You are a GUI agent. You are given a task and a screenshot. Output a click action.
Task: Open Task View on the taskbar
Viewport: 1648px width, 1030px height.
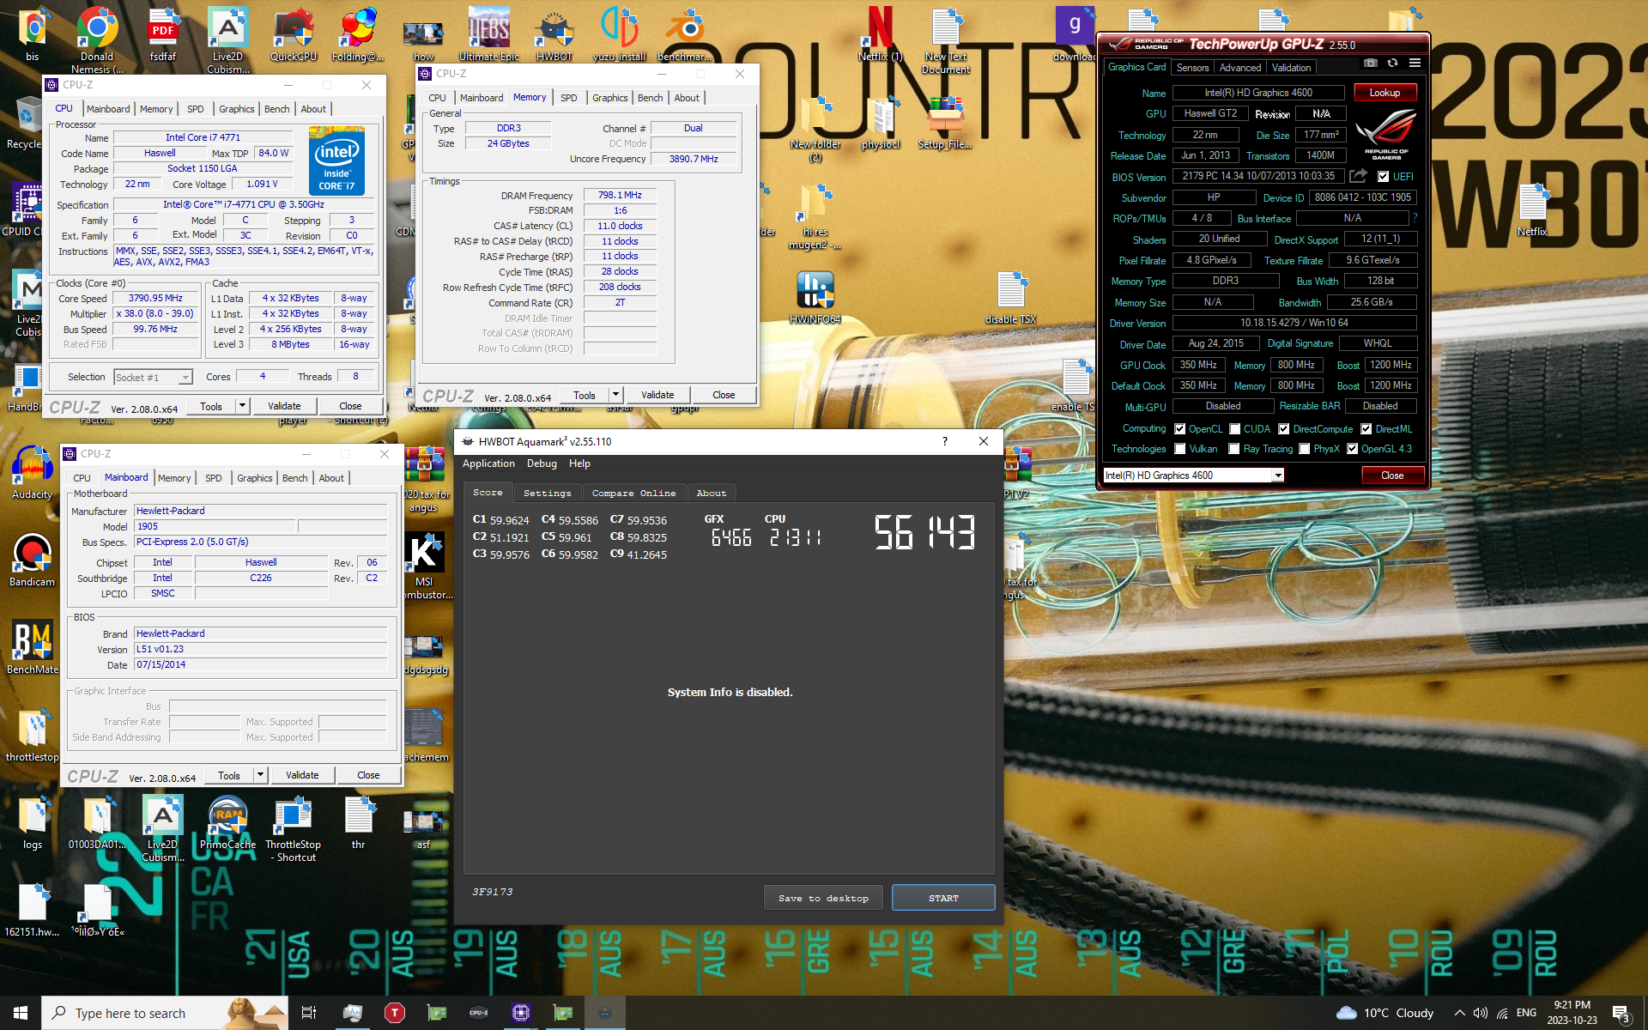point(309,1013)
